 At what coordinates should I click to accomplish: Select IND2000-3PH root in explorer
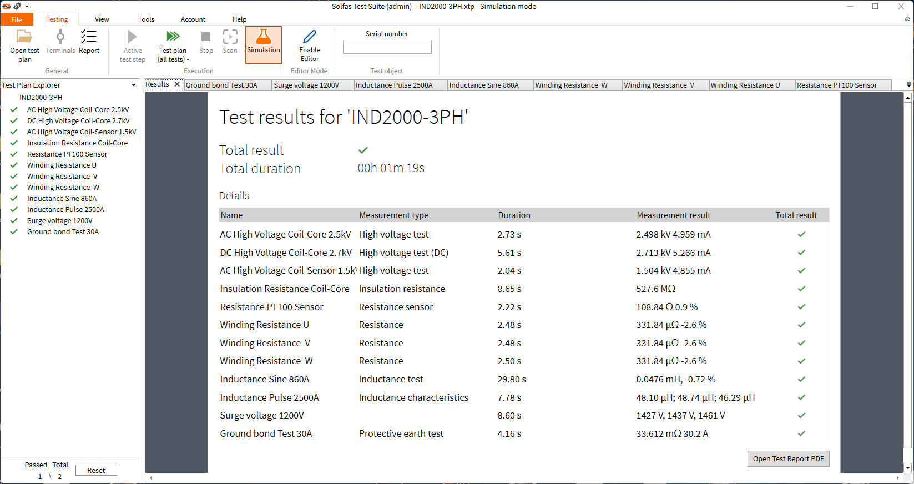(41, 97)
